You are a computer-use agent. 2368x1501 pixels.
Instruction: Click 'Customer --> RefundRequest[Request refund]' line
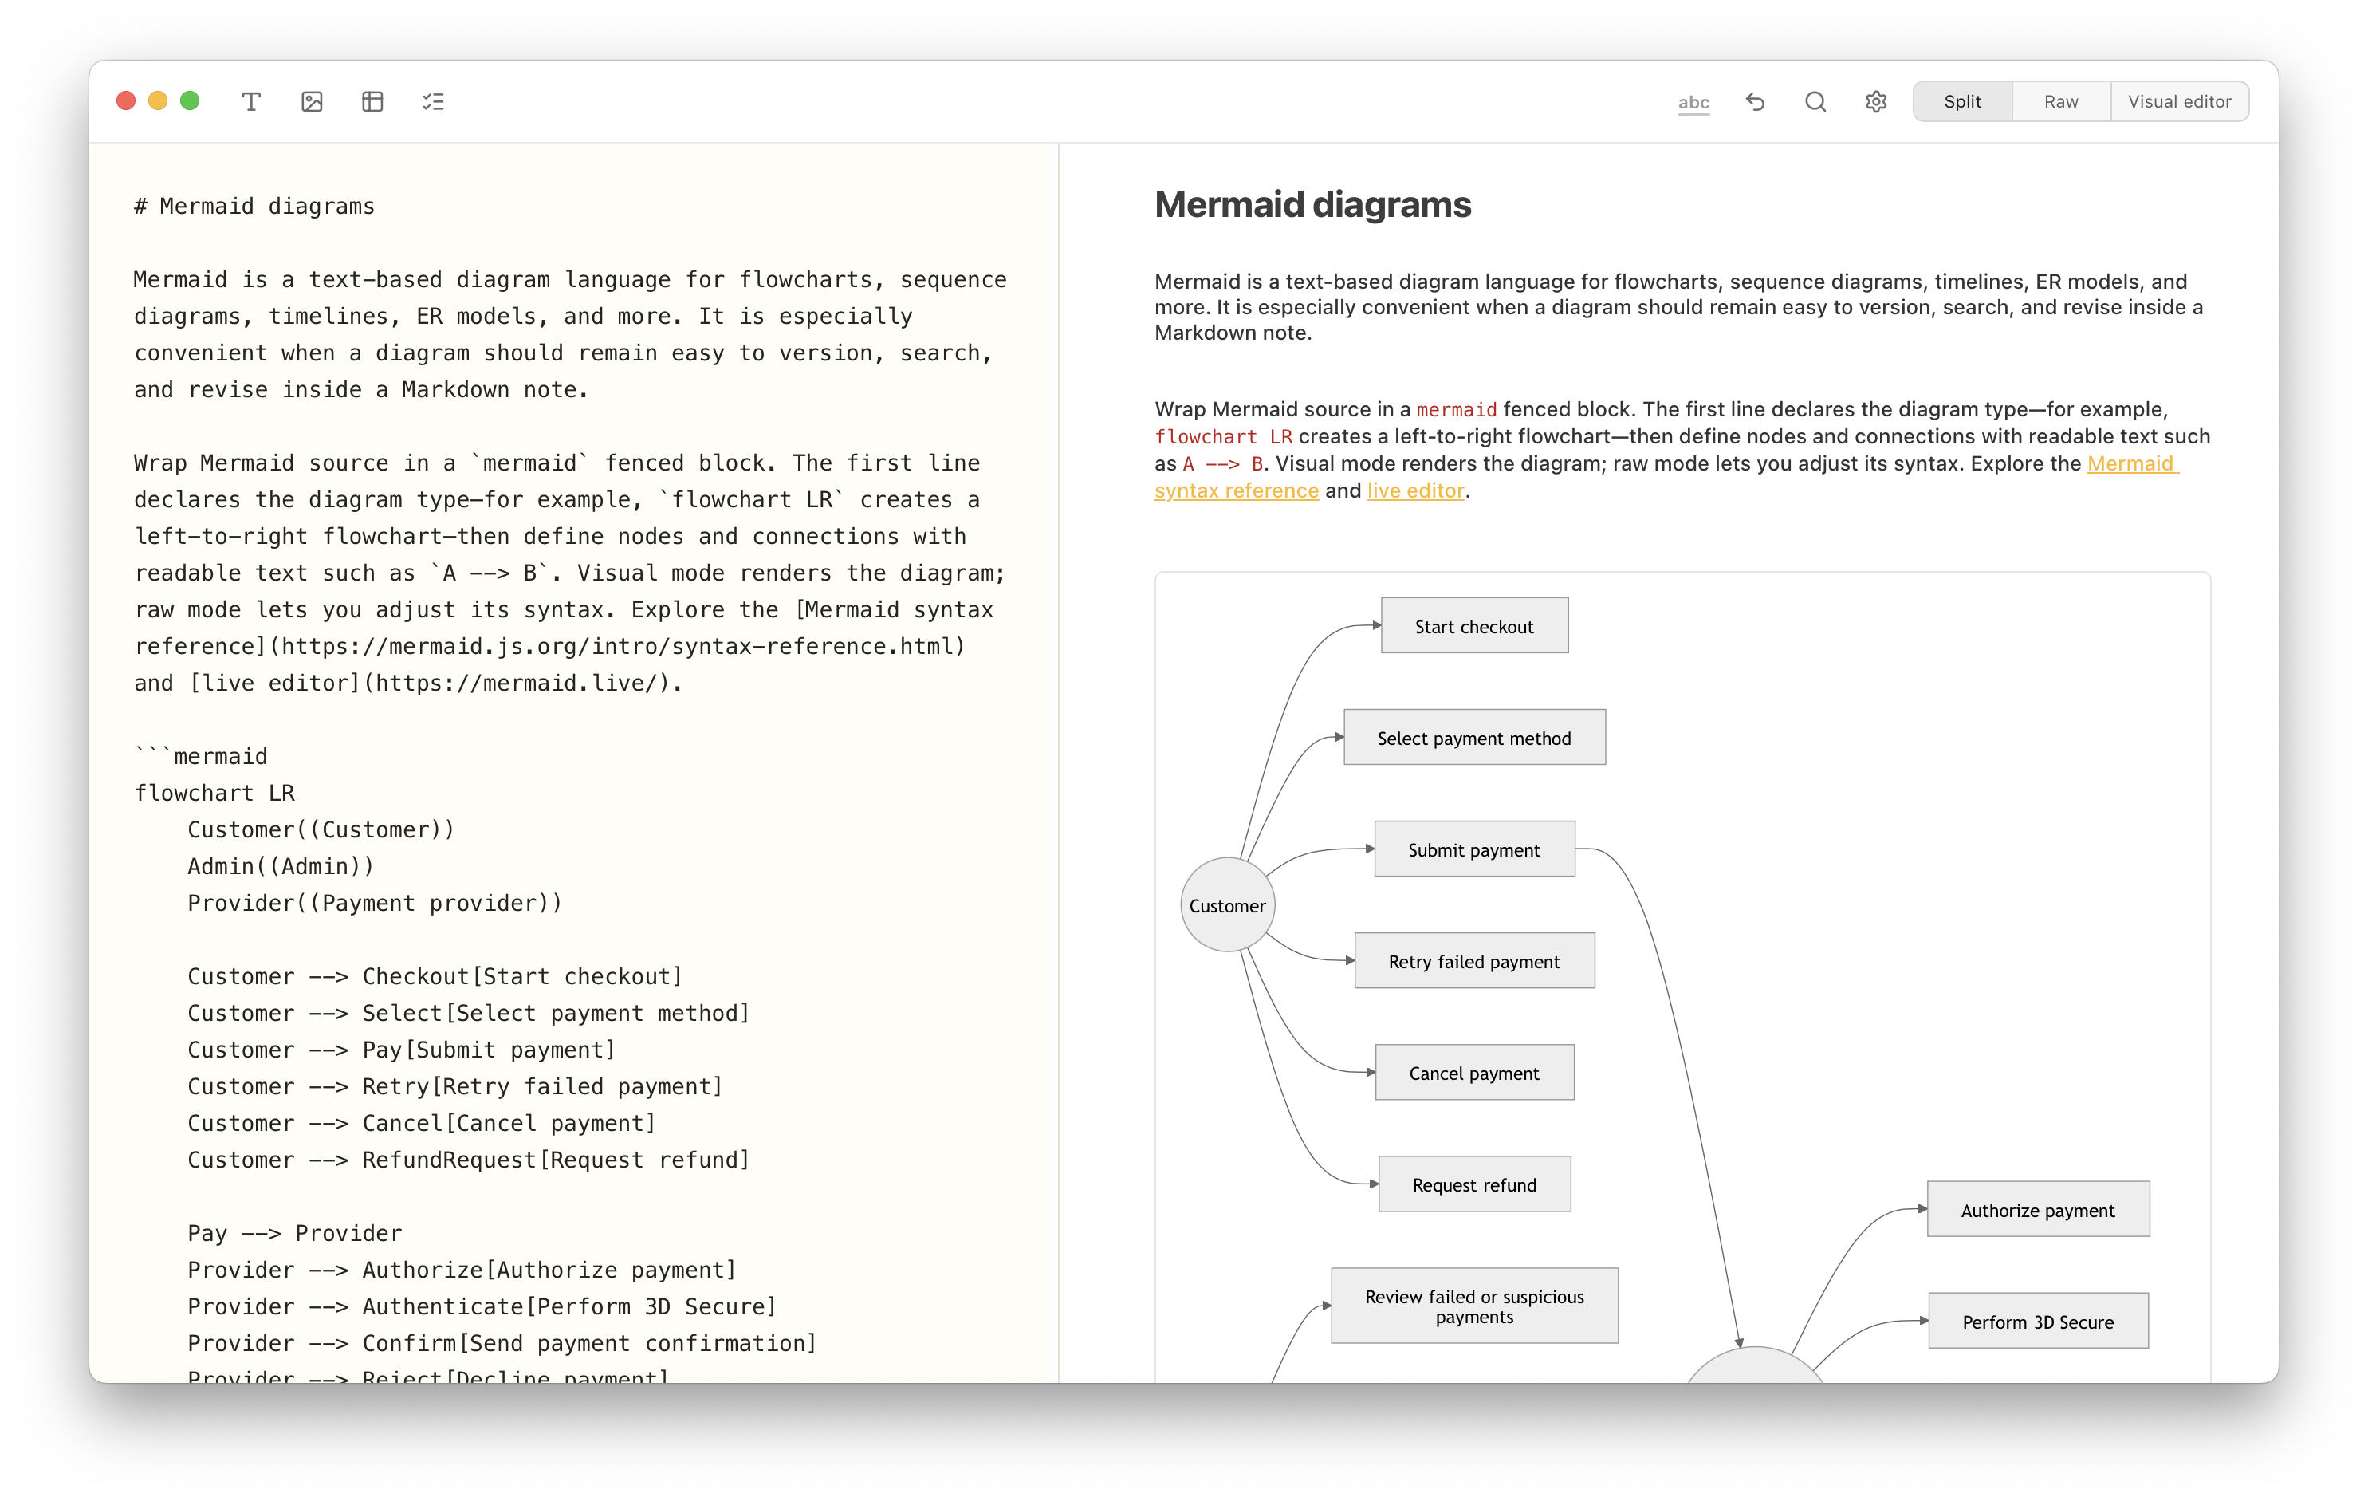pos(468,1159)
